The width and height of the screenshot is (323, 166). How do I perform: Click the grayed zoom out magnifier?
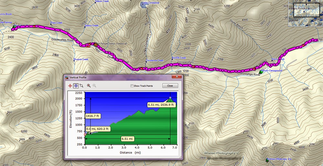[94, 86]
